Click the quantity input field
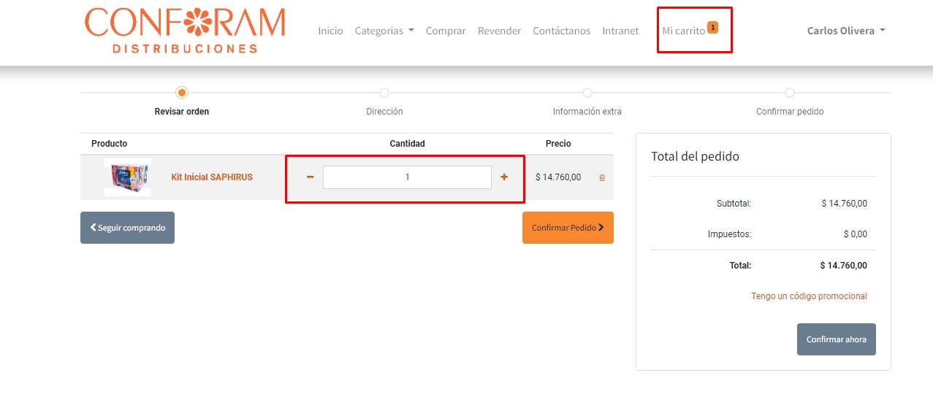Image resolution: width=933 pixels, height=397 pixels. pyautogui.click(x=407, y=177)
